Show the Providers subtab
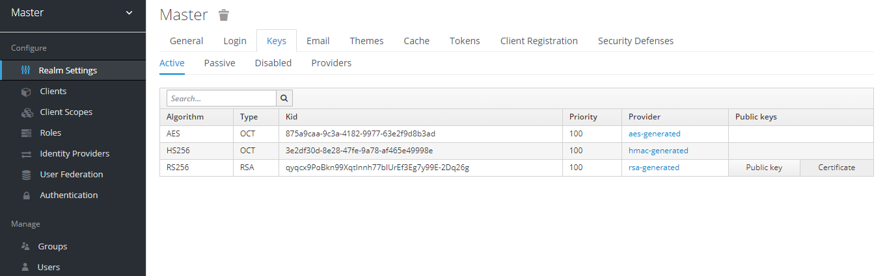 331,63
